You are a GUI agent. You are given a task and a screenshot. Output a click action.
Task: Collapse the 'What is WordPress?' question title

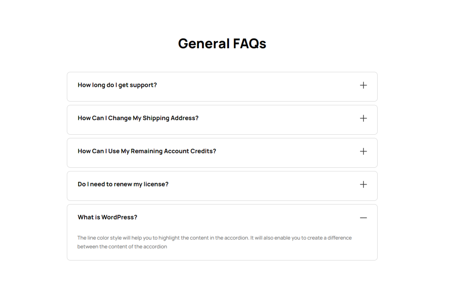coord(107,217)
